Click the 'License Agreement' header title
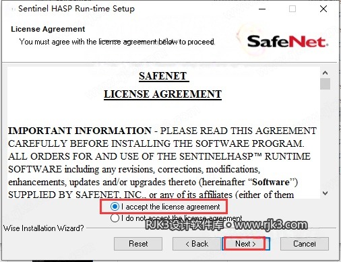The height and width of the screenshot is (262, 341). pos(48,29)
